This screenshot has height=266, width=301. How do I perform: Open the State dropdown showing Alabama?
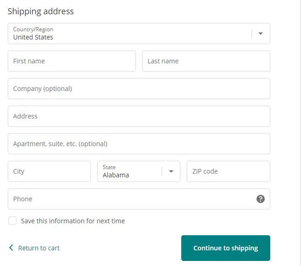pyautogui.click(x=139, y=171)
